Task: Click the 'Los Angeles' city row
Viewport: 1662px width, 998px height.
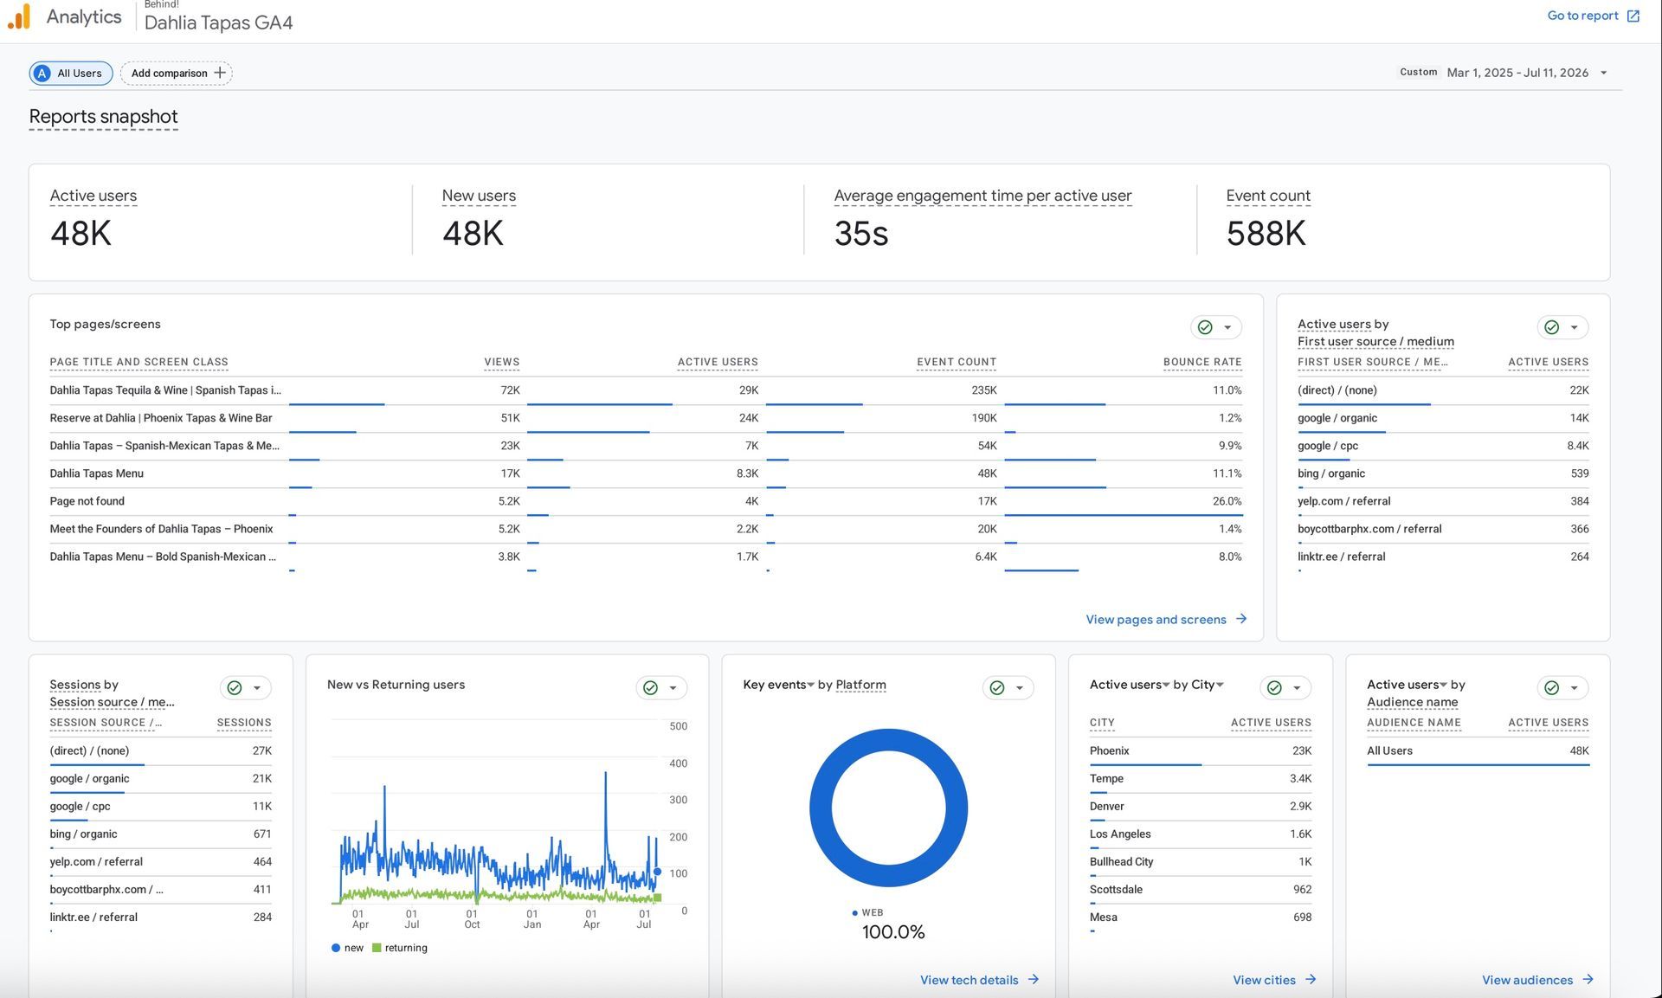Action: (x=1201, y=834)
